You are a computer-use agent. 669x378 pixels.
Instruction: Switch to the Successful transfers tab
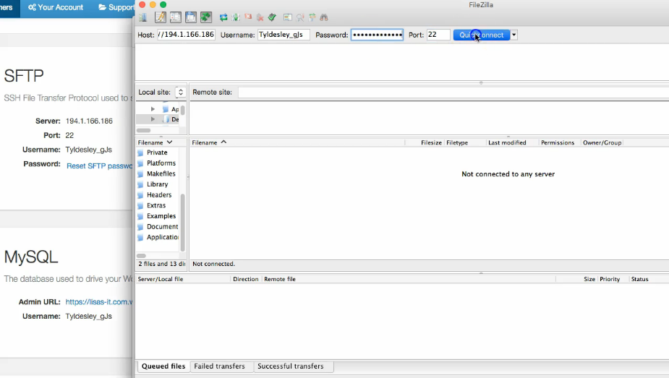coord(291,366)
